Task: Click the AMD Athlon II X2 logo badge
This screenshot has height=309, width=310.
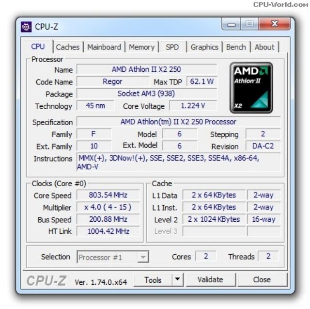Action: tap(251, 88)
